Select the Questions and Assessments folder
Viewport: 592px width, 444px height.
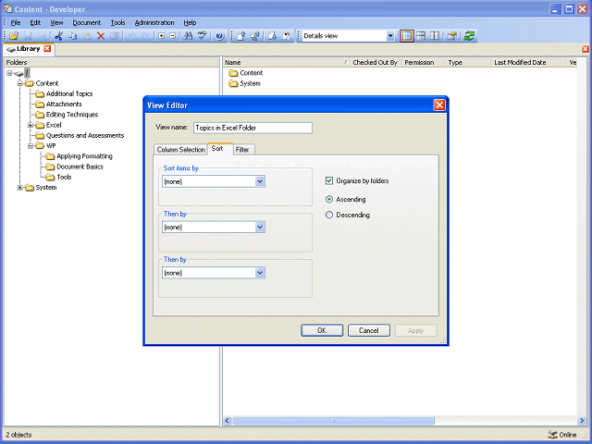pyautogui.click(x=85, y=136)
